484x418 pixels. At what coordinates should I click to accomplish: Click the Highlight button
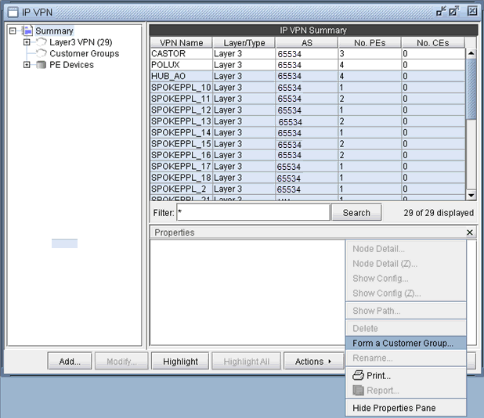[180, 362]
